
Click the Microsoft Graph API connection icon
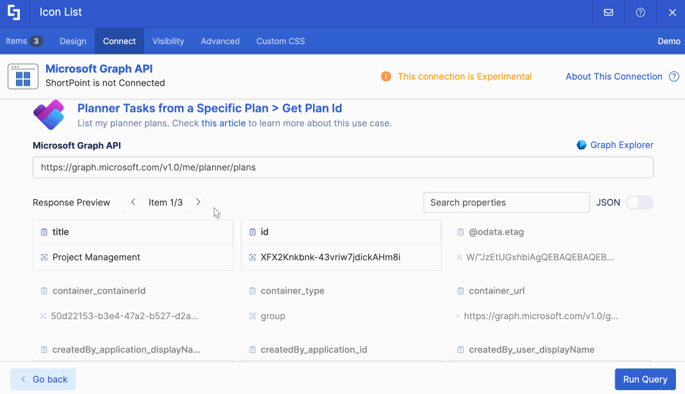coord(22,76)
